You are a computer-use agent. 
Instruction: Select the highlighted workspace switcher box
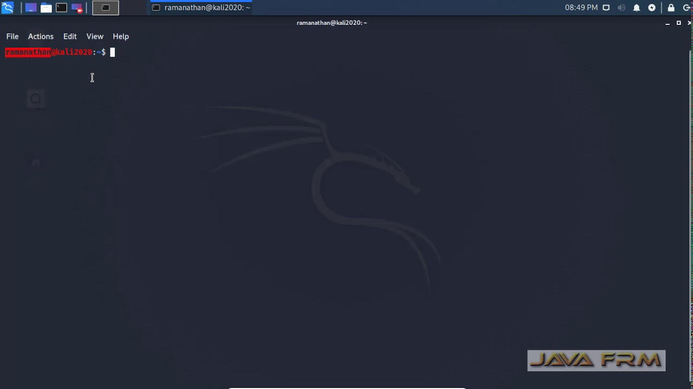click(106, 8)
